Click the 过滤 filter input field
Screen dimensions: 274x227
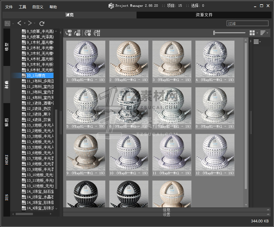(x=247, y=23)
